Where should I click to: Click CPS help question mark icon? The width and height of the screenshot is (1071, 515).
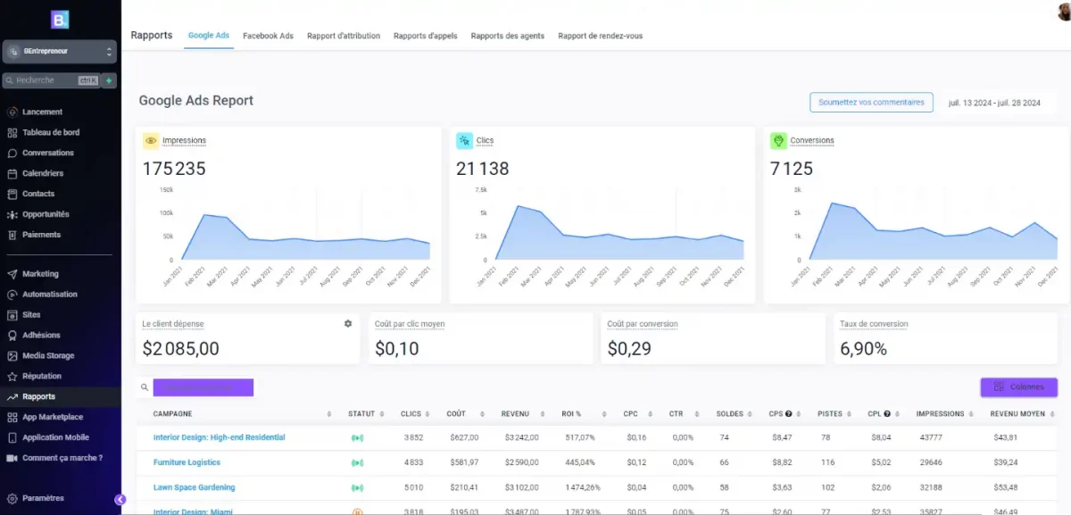[x=789, y=414]
